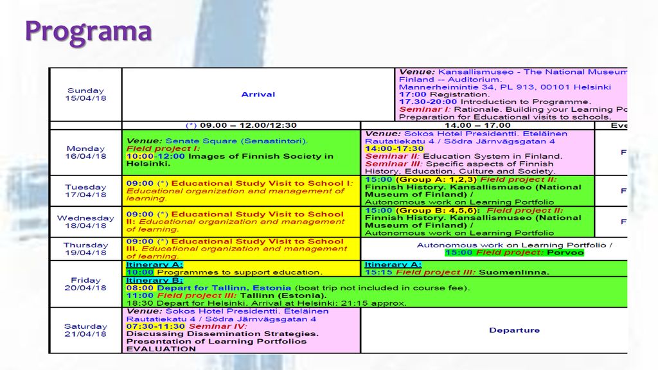
Task: Click 'Seminar III: Specific aspects of Finnish' line
Action: click(x=459, y=164)
